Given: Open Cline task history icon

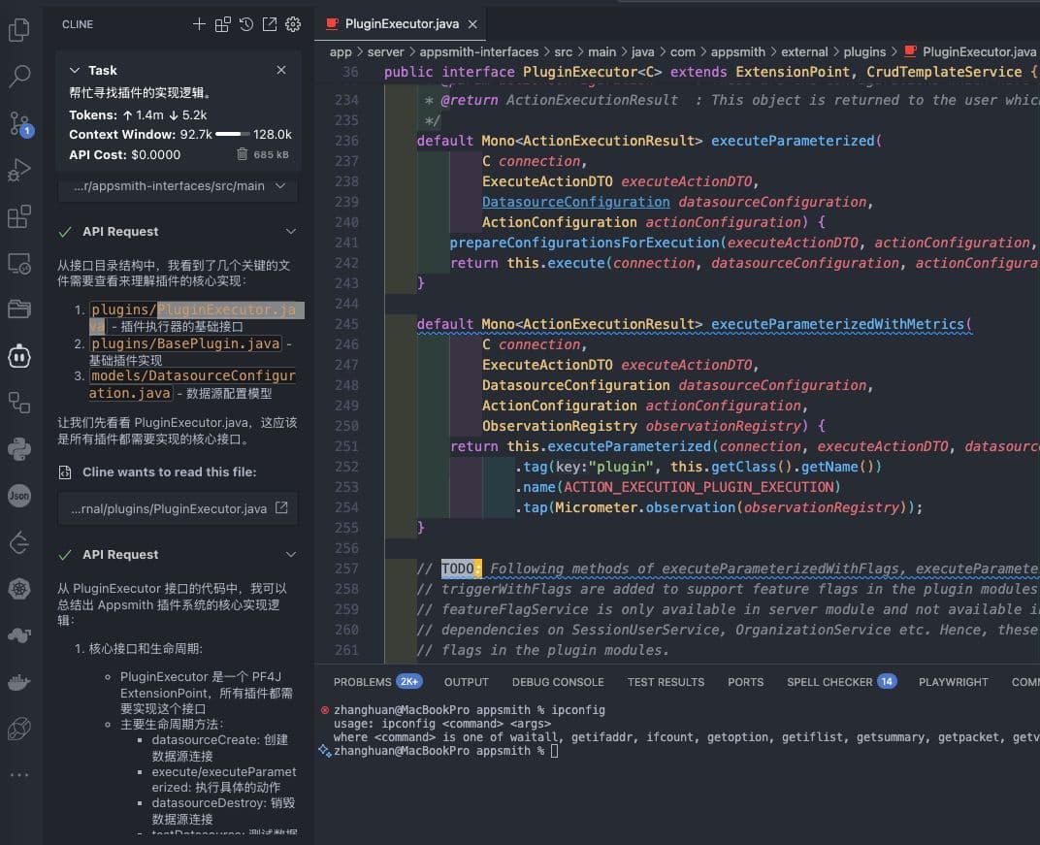Looking at the screenshot, I should coord(245,23).
